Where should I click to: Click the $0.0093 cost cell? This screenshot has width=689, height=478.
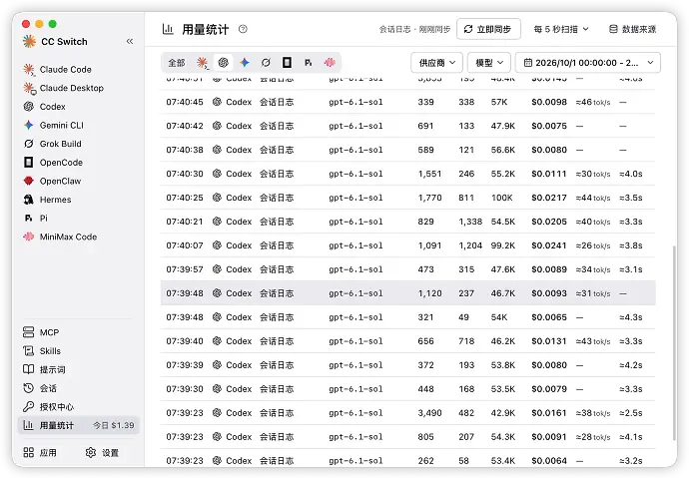click(549, 293)
